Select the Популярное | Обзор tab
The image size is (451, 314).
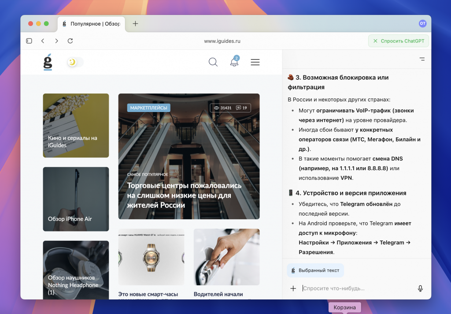[x=92, y=24]
